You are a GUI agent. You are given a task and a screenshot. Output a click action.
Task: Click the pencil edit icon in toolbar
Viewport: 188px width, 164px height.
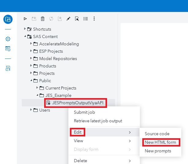(68, 19)
